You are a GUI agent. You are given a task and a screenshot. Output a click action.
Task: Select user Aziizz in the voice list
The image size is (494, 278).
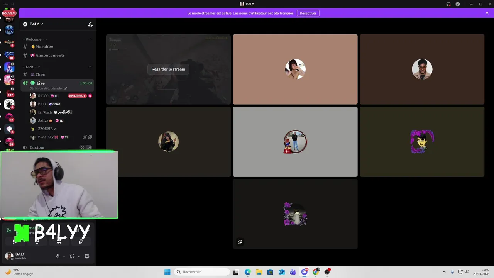click(61, 120)
